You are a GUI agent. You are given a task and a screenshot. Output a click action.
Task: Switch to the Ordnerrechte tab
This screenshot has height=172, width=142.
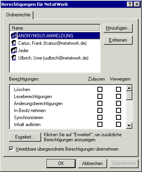pyautogui.click(x=18, y=15)
